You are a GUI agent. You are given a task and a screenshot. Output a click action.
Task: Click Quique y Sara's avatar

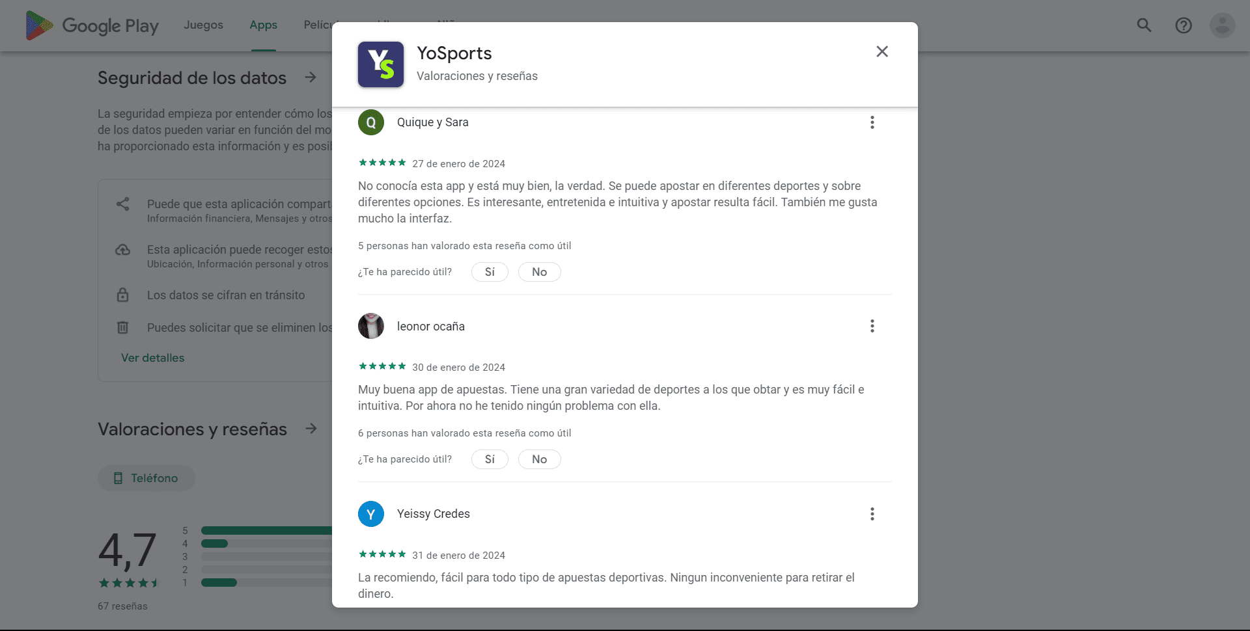[370, 122]
